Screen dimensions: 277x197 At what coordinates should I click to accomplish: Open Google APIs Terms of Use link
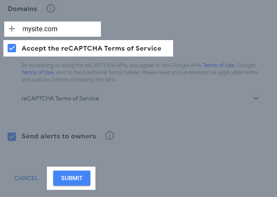point(218,65)
